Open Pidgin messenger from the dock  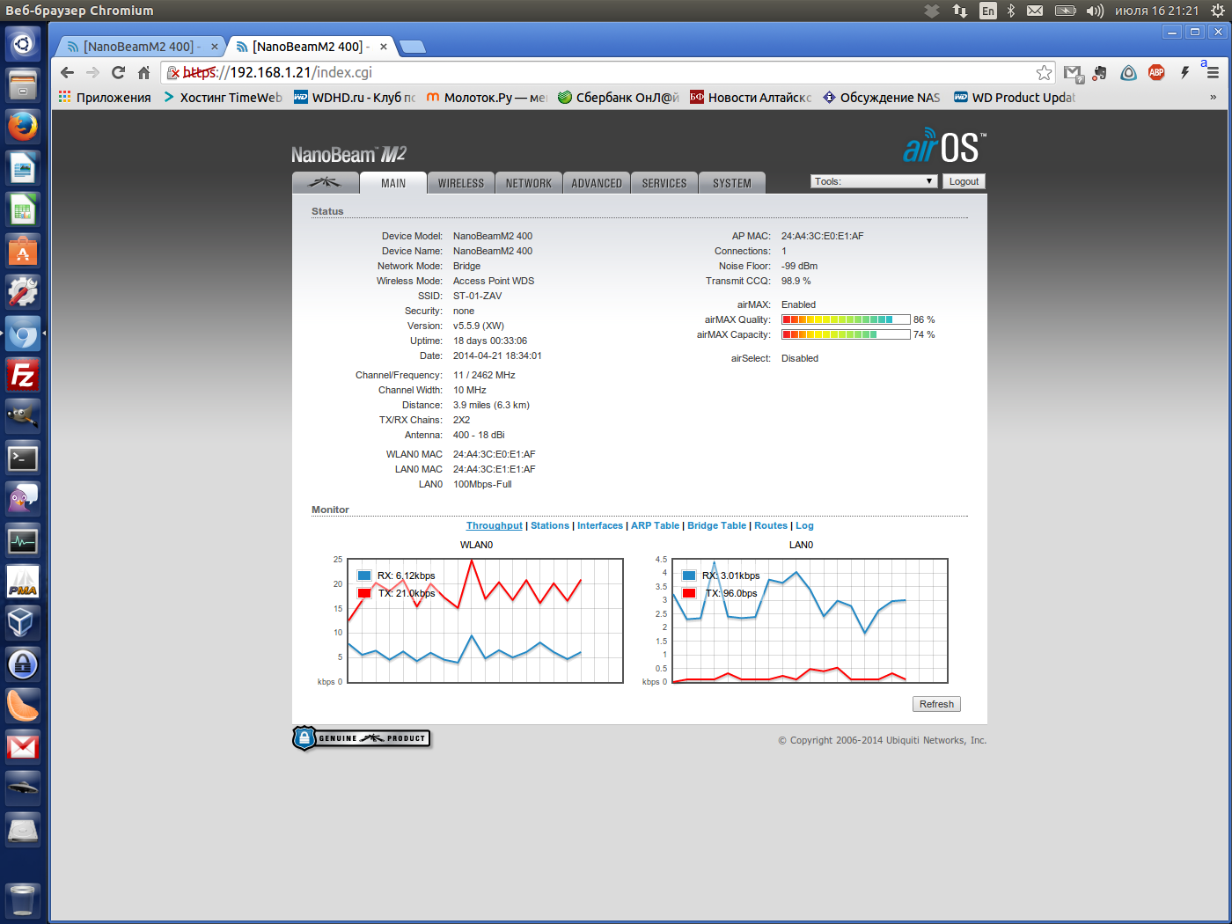23,499
